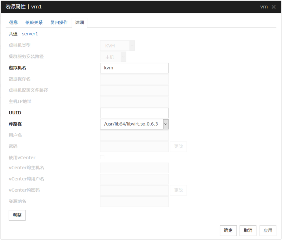Image resolution: width=282 pixels, height=240 pixels.
Task: Close the resource properties dialog
Action: click(x=274, y=7)
